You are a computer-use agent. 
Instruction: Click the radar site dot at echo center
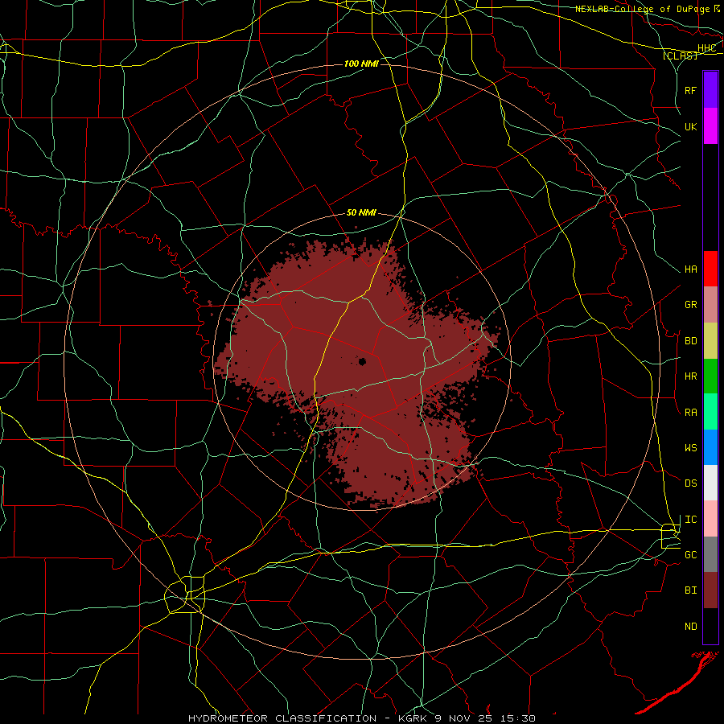click(362, 361)
